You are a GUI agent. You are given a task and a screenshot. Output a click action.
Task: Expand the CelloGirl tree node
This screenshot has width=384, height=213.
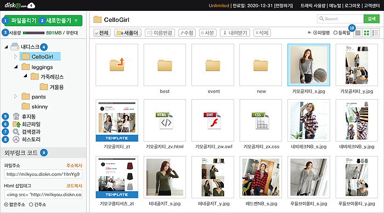pyautogui.click(x=15, y=56)
